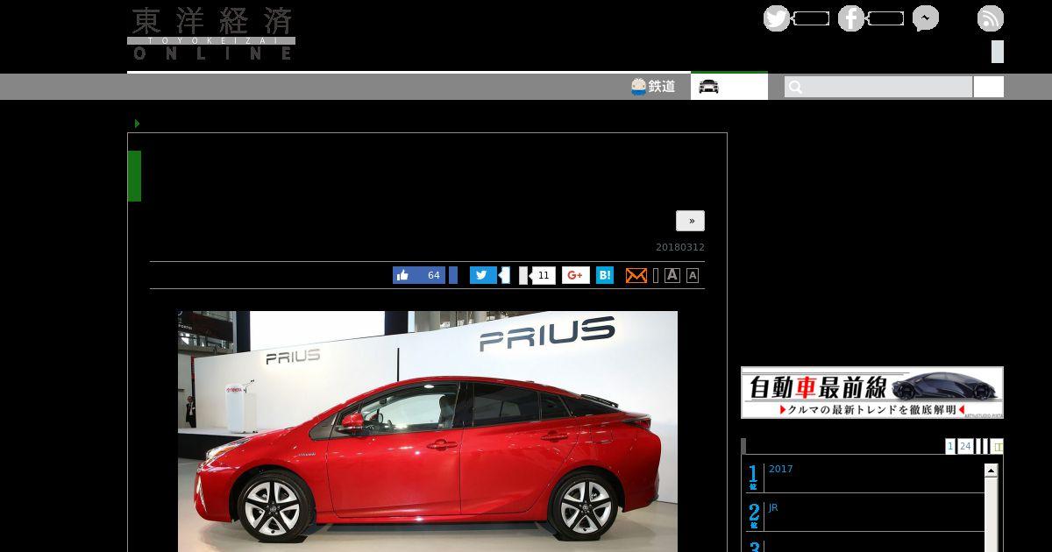Bookmark article with Hatena B! icon
This screenshot has width=1052, height=552.
(x=605, y=275)
